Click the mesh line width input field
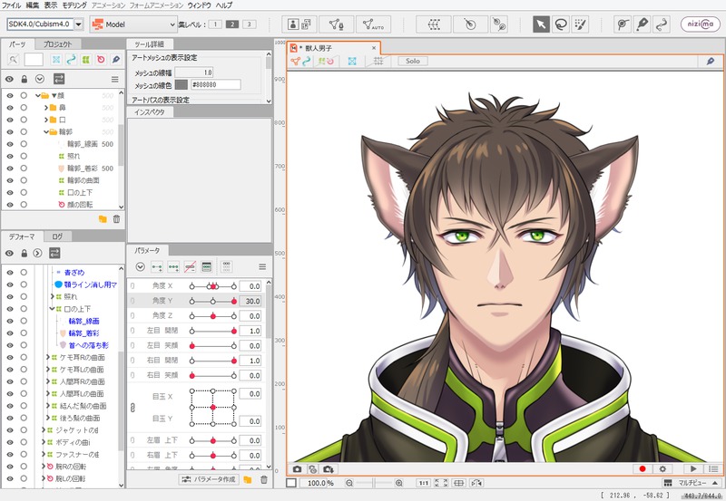The image size is (726, 501). click(194, 72)
